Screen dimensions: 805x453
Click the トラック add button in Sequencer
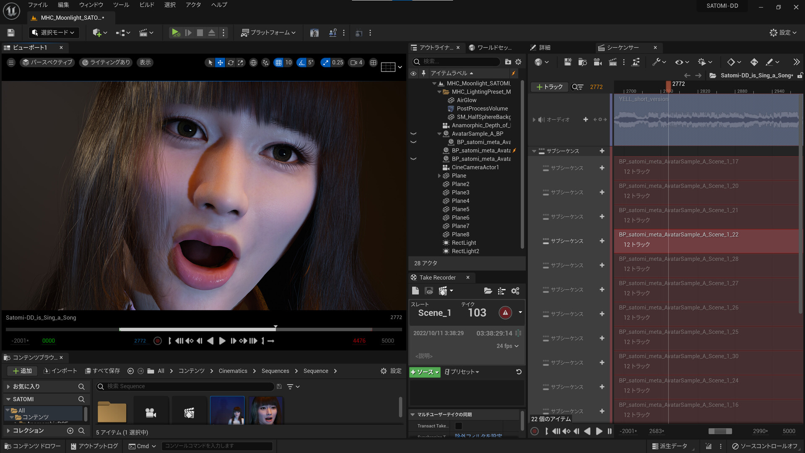point(549,87)
